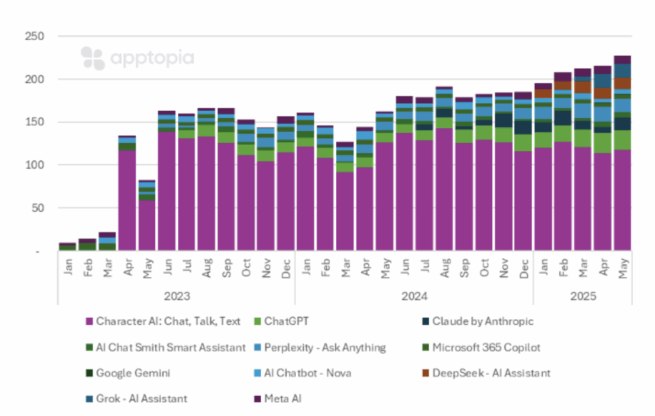Click the Microsoft 365 Copilot legend swatch

click(425, 348)
